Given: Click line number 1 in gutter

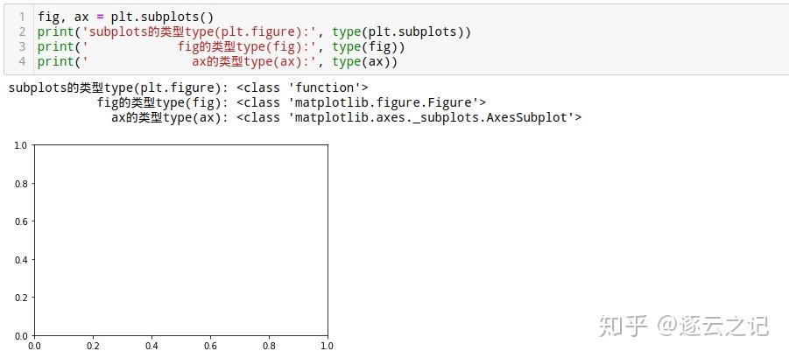Looking at the screenshot, I should coord(22,18).
